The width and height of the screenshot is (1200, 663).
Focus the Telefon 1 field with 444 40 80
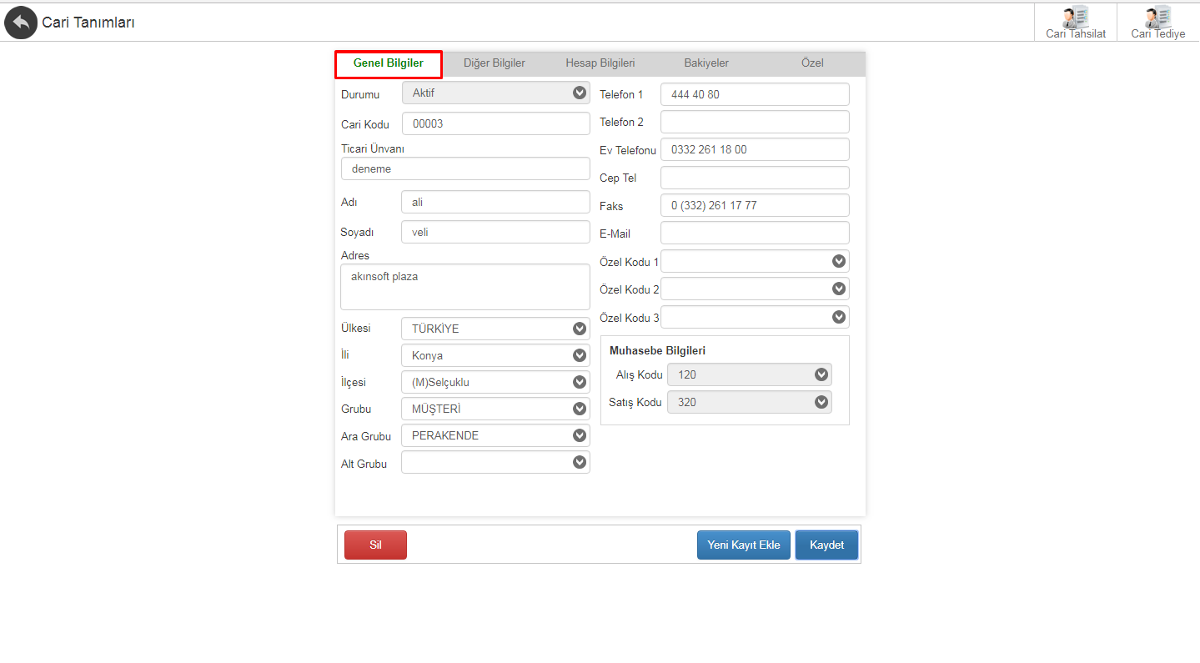755,94
